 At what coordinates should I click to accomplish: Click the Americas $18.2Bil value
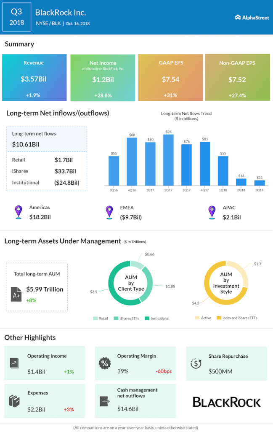(40, 217)
